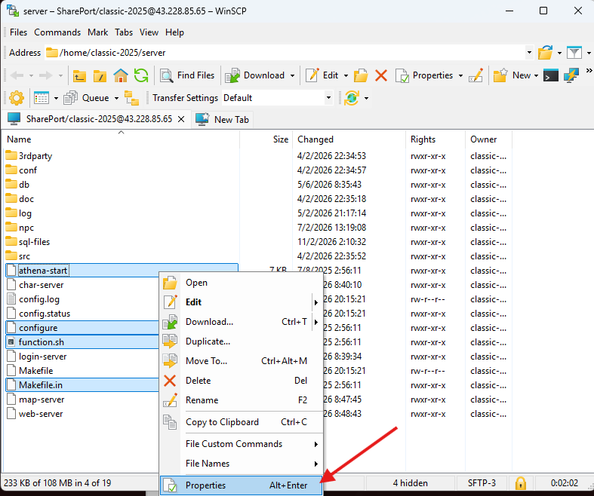Open the Mark menu
This screenshot has height=496, width=594.
click(97, 32)
